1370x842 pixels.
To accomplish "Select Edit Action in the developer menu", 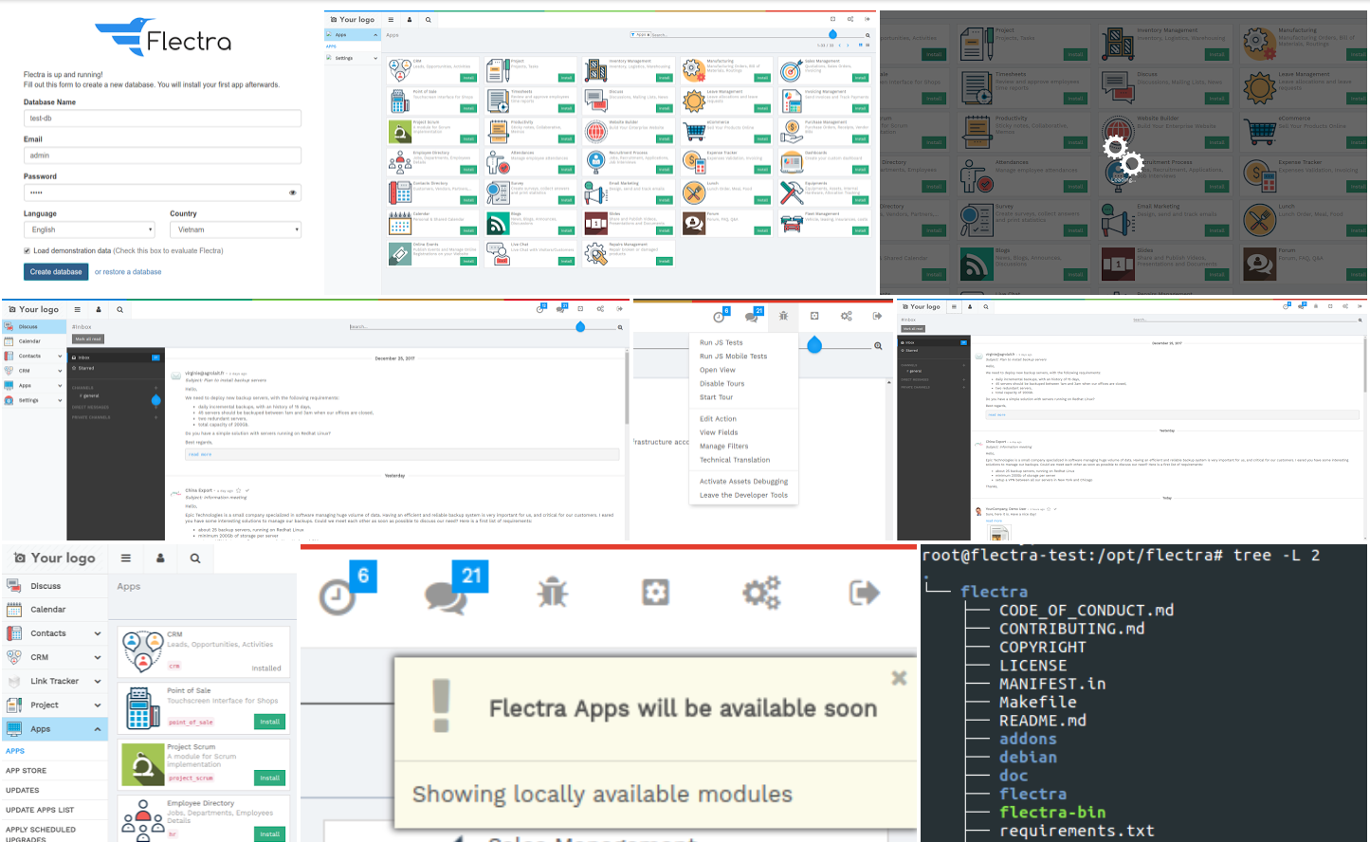I will coord(718,419).
